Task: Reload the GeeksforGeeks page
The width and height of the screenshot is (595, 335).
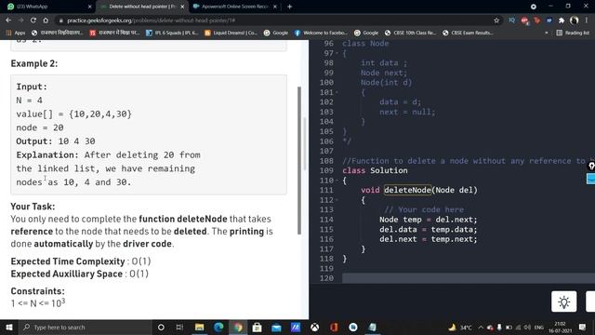Action: click(x=33, y=20)
